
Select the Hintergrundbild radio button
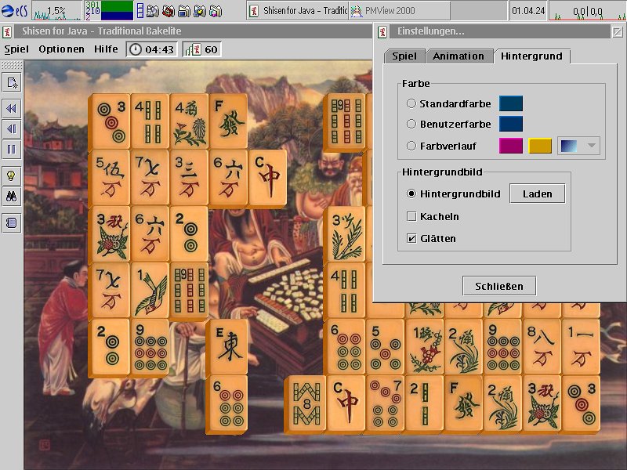(x=411, y=193)
